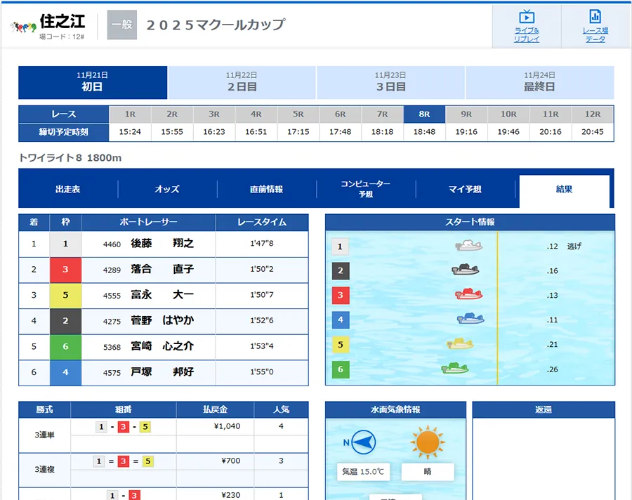Viewport: 632px width, 500px height.
Task: Open racer 後藤 翔之 profile
Action: click(162, 244)
